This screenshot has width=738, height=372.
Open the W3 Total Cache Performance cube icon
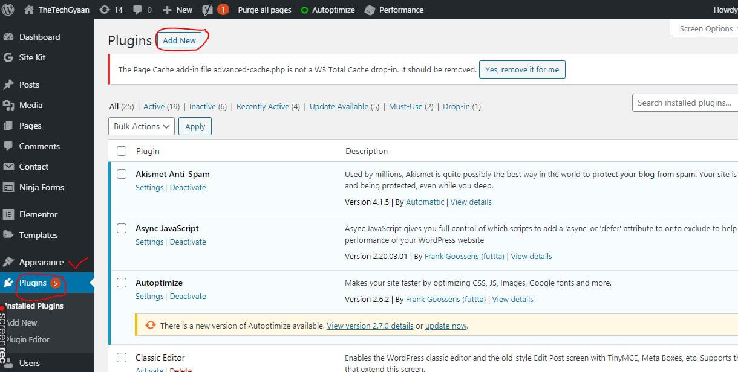tap(368, 10)
